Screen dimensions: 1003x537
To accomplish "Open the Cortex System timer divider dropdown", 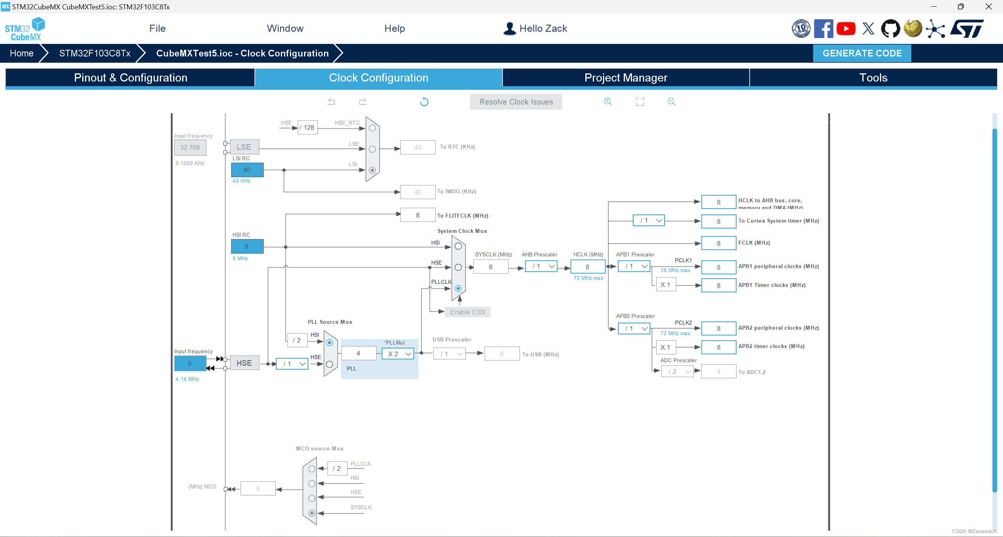I will coord(649,221).
